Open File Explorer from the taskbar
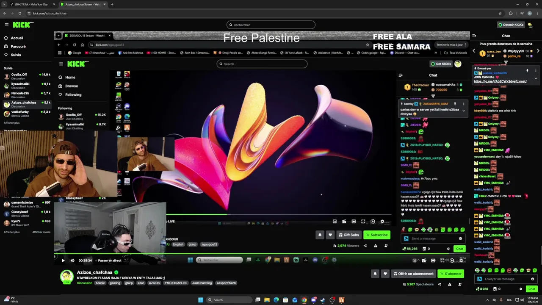 pos(267,300)
